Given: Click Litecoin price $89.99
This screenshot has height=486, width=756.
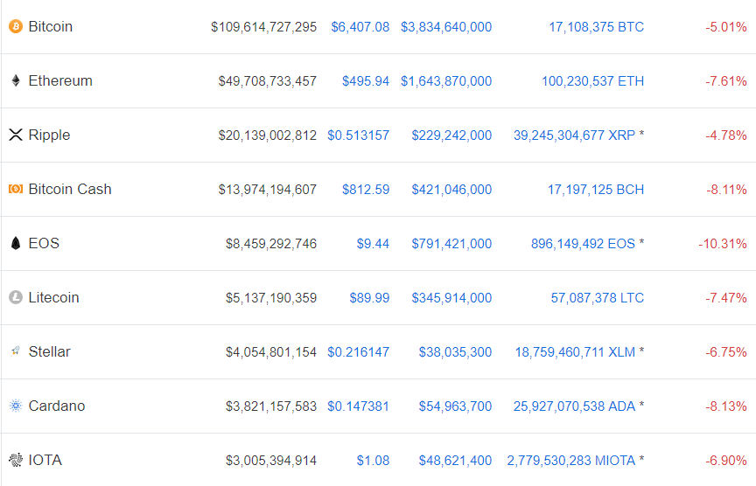Looking at the screenshot, I should [369, 298].
